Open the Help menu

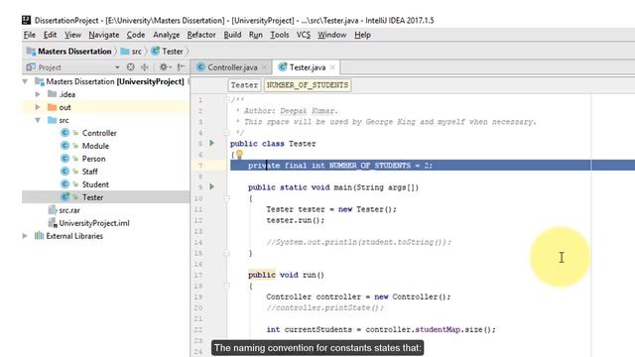pyautogui.click(x=362, y=35)
